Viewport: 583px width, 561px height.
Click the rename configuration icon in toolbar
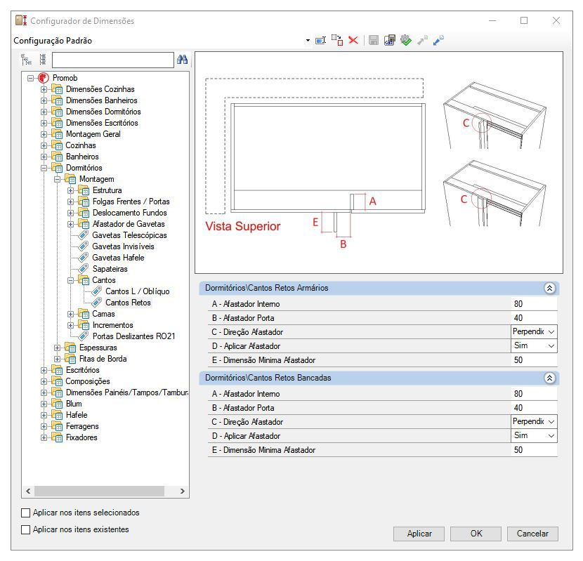320,40
